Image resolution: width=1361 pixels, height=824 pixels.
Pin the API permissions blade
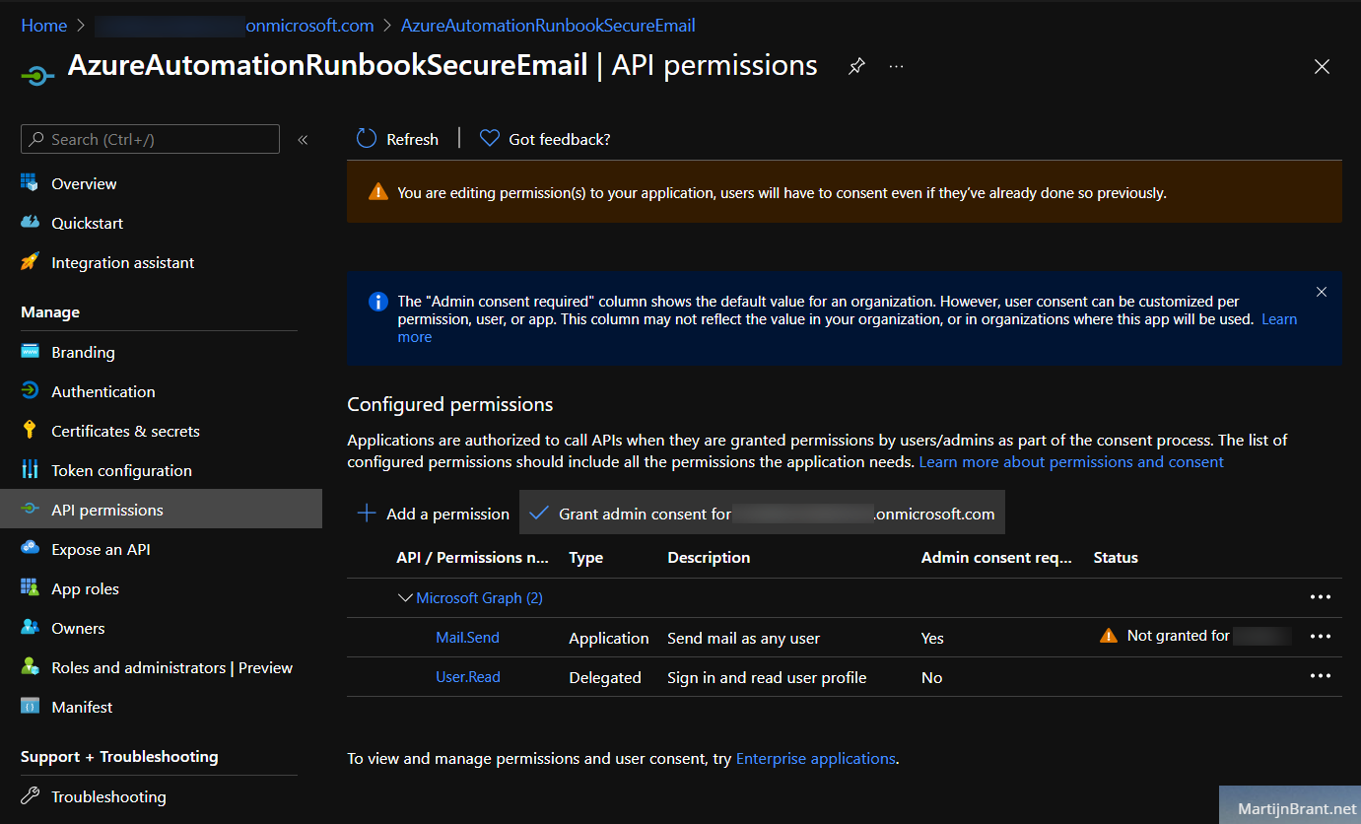[856, 66]
